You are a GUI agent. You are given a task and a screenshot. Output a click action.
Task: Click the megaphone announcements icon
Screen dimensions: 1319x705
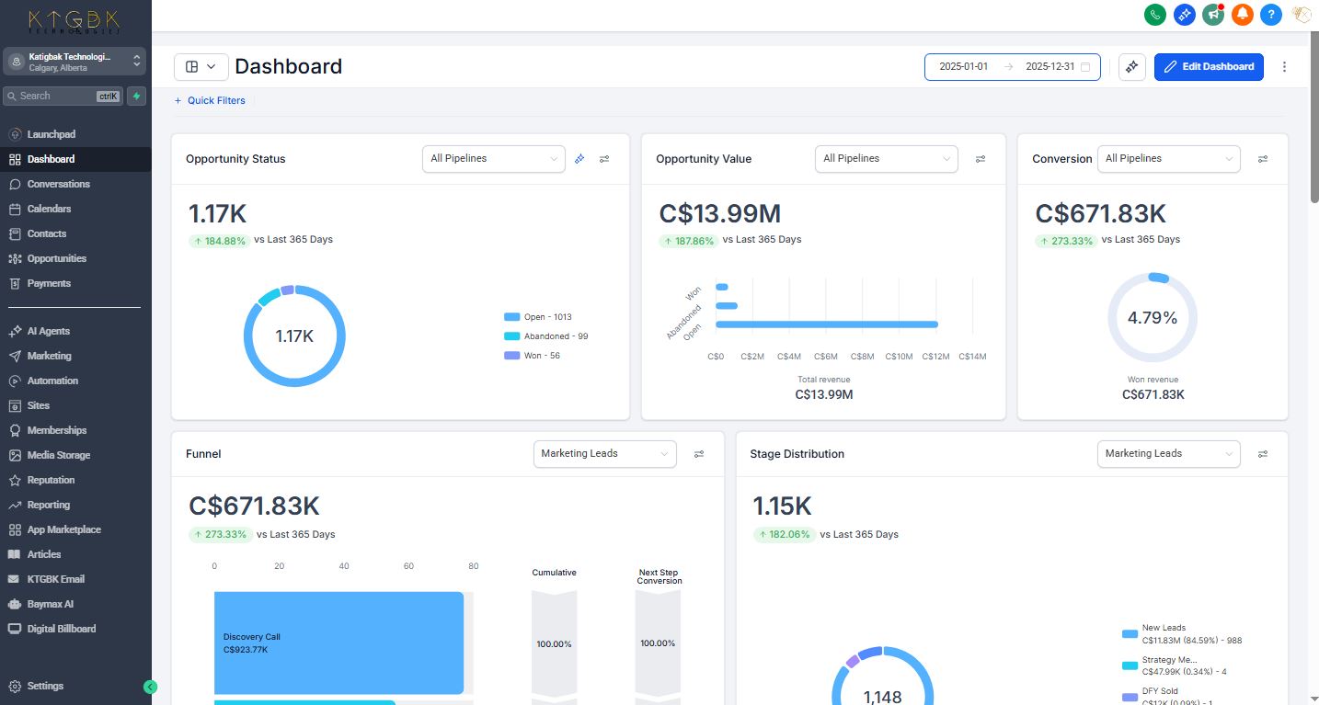point(1213,14)
